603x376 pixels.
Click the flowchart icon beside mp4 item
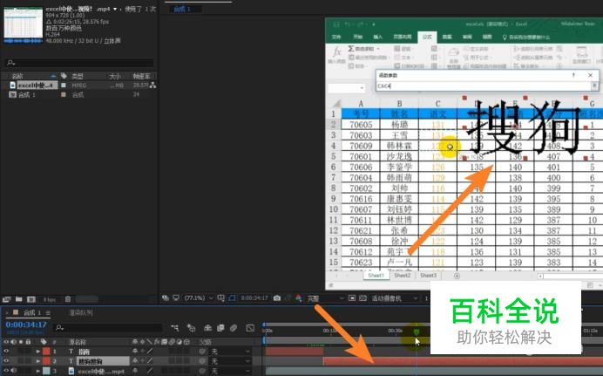click(152, 85)
